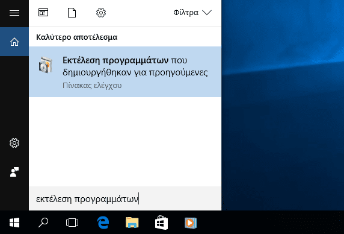The height and width of the screenshot is (234, 344).
Task: Launch the media player taskbar icon
Action: point(191,223)
